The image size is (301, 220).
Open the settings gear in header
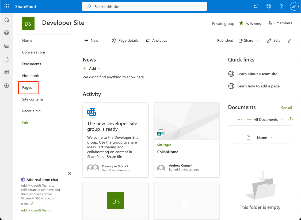(x=269, y=6)
